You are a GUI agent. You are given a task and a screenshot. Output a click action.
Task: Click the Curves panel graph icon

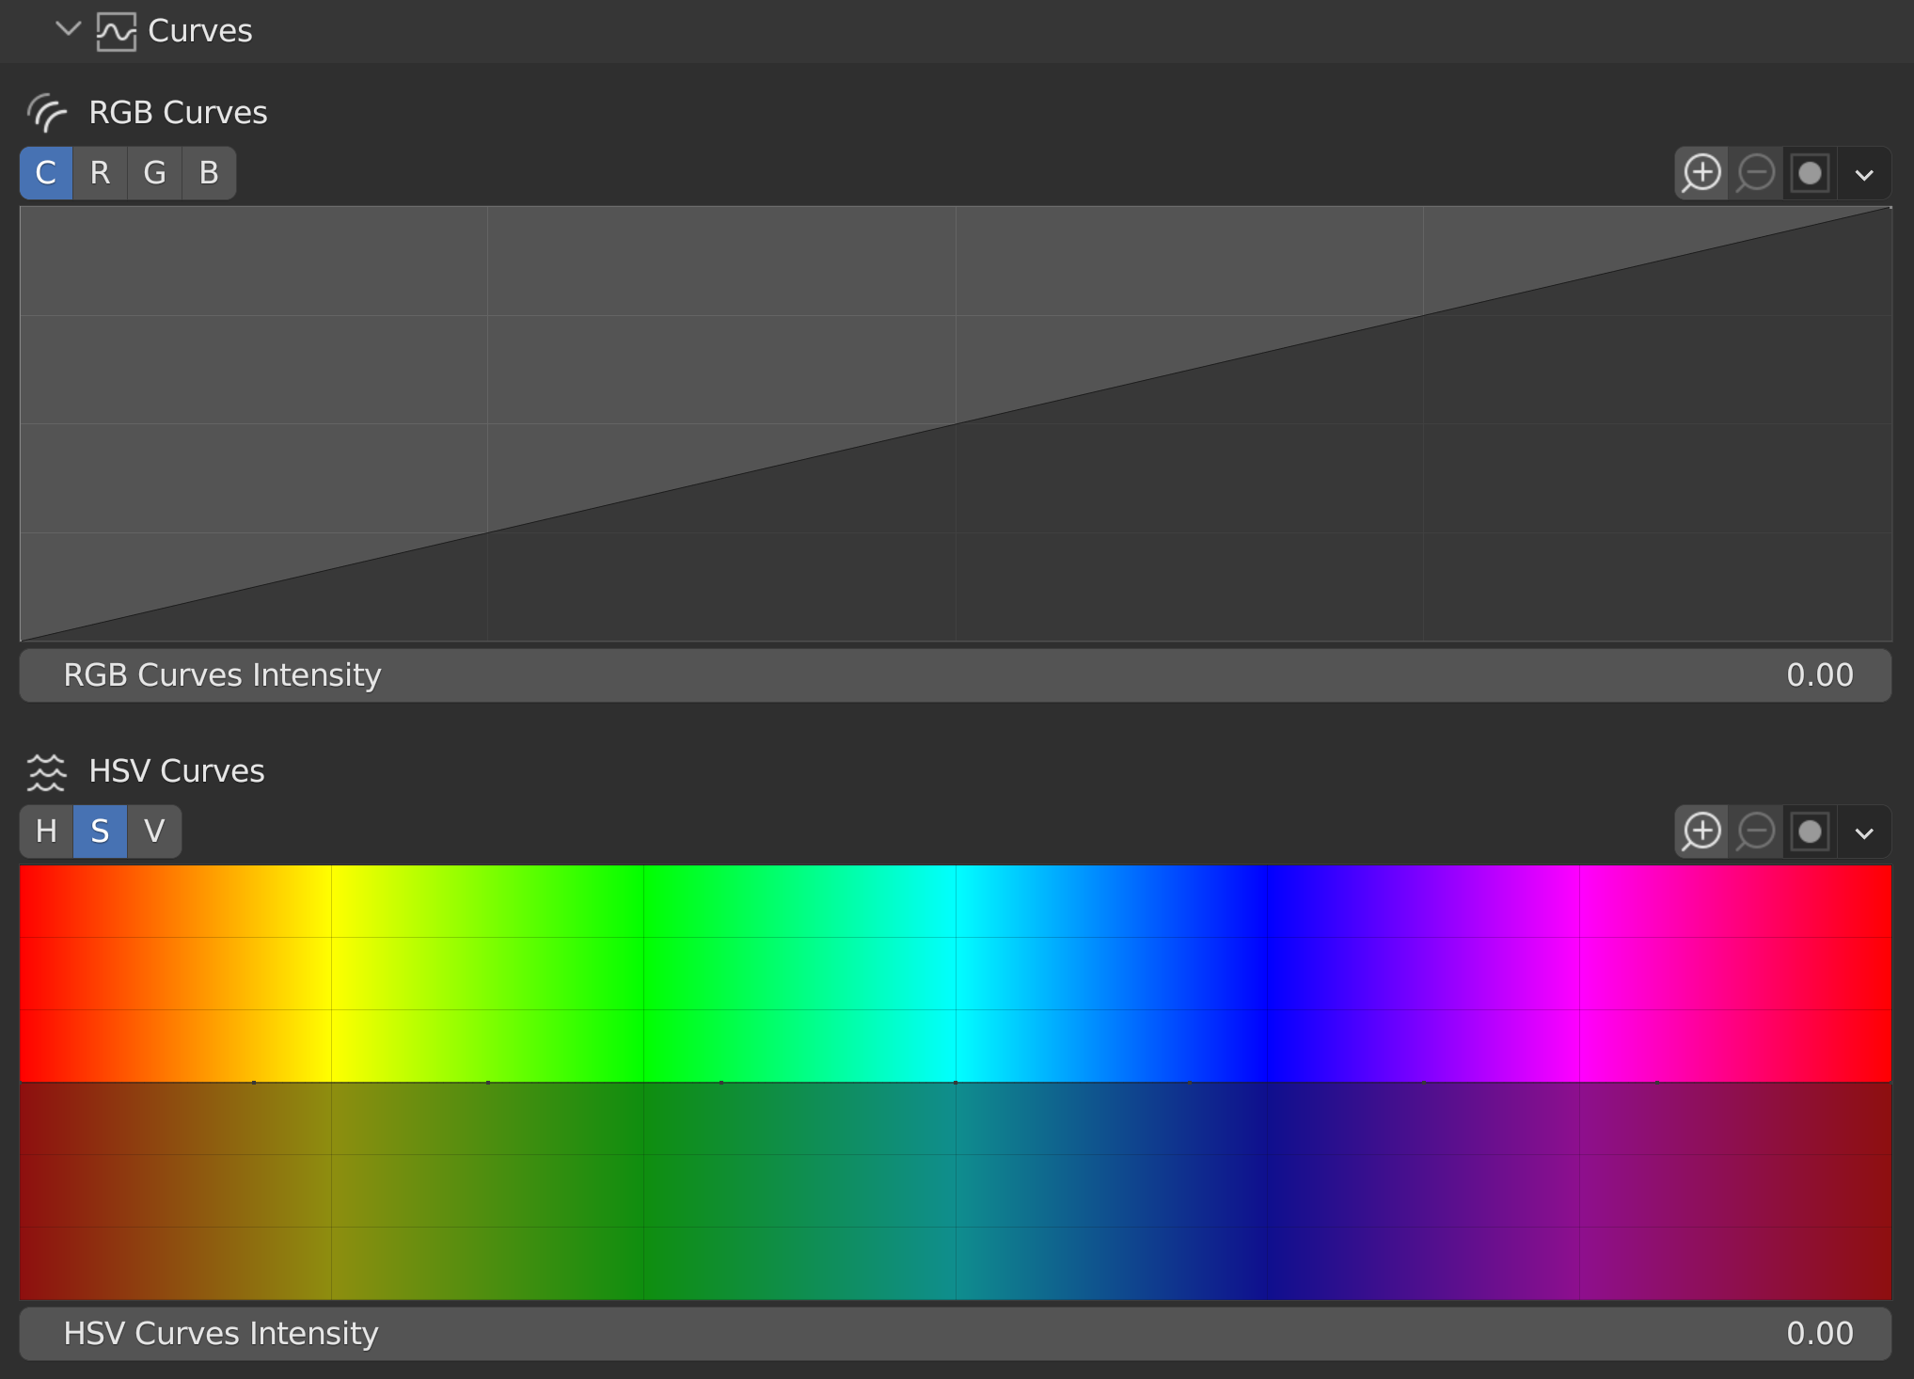116,31
